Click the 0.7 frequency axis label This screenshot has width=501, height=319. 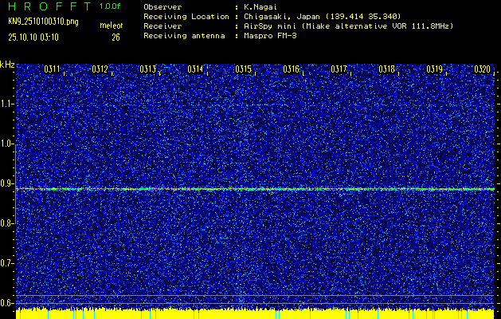[7, 263]
